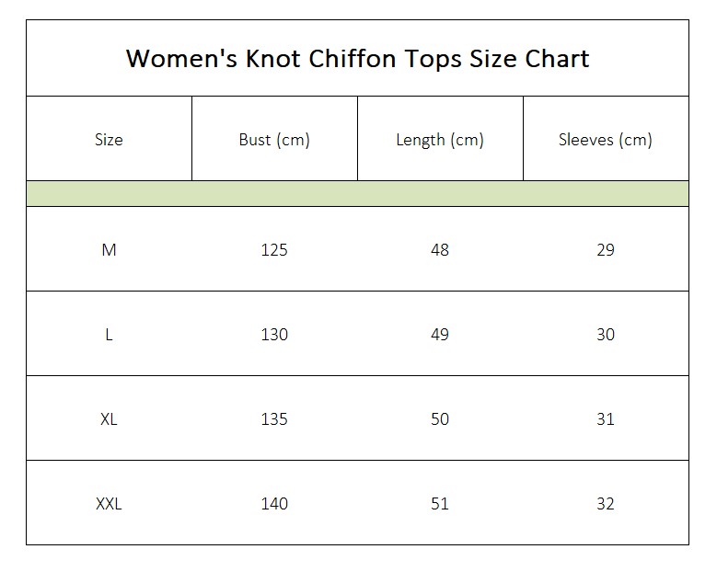Click sleeves value 32
Image resolution: width=717 pixels, height=572 pixels.
(606, 503)
